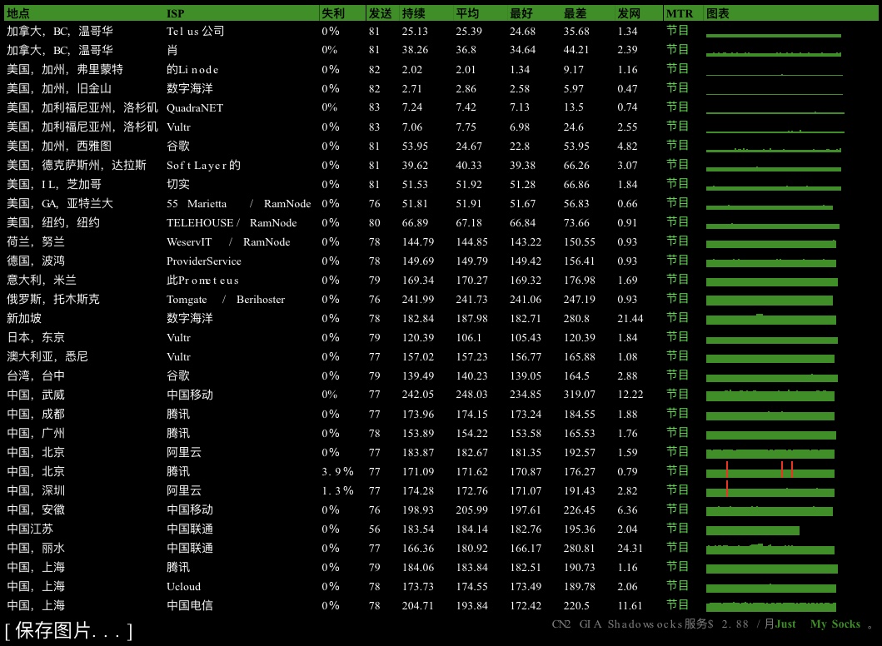Click the graph for 丽水 中国联通 row

(770, 549)
